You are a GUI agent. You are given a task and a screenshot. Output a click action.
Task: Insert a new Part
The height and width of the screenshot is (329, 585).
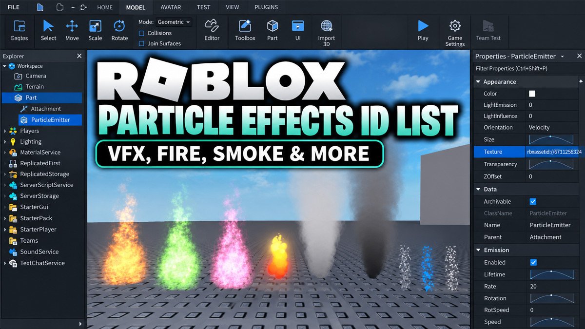[273, 30]
